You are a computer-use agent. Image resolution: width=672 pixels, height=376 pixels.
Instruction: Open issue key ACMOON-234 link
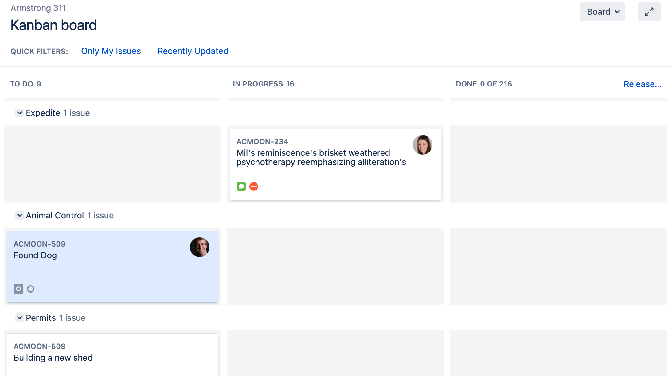click(x=262, y=142)
